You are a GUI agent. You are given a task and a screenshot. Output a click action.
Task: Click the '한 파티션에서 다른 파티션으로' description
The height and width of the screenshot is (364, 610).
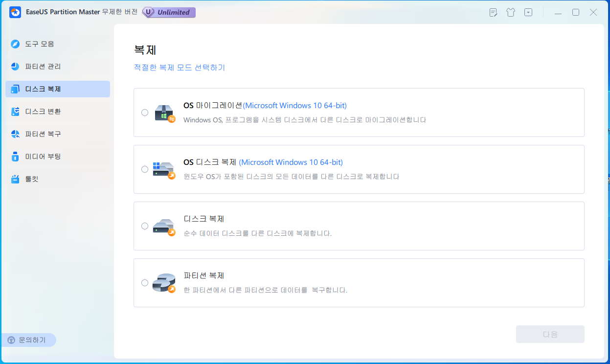point(266,290)
